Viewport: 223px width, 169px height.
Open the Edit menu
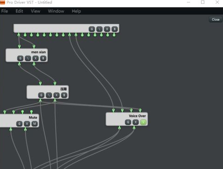pyautogui.click(x=19, y=11)
